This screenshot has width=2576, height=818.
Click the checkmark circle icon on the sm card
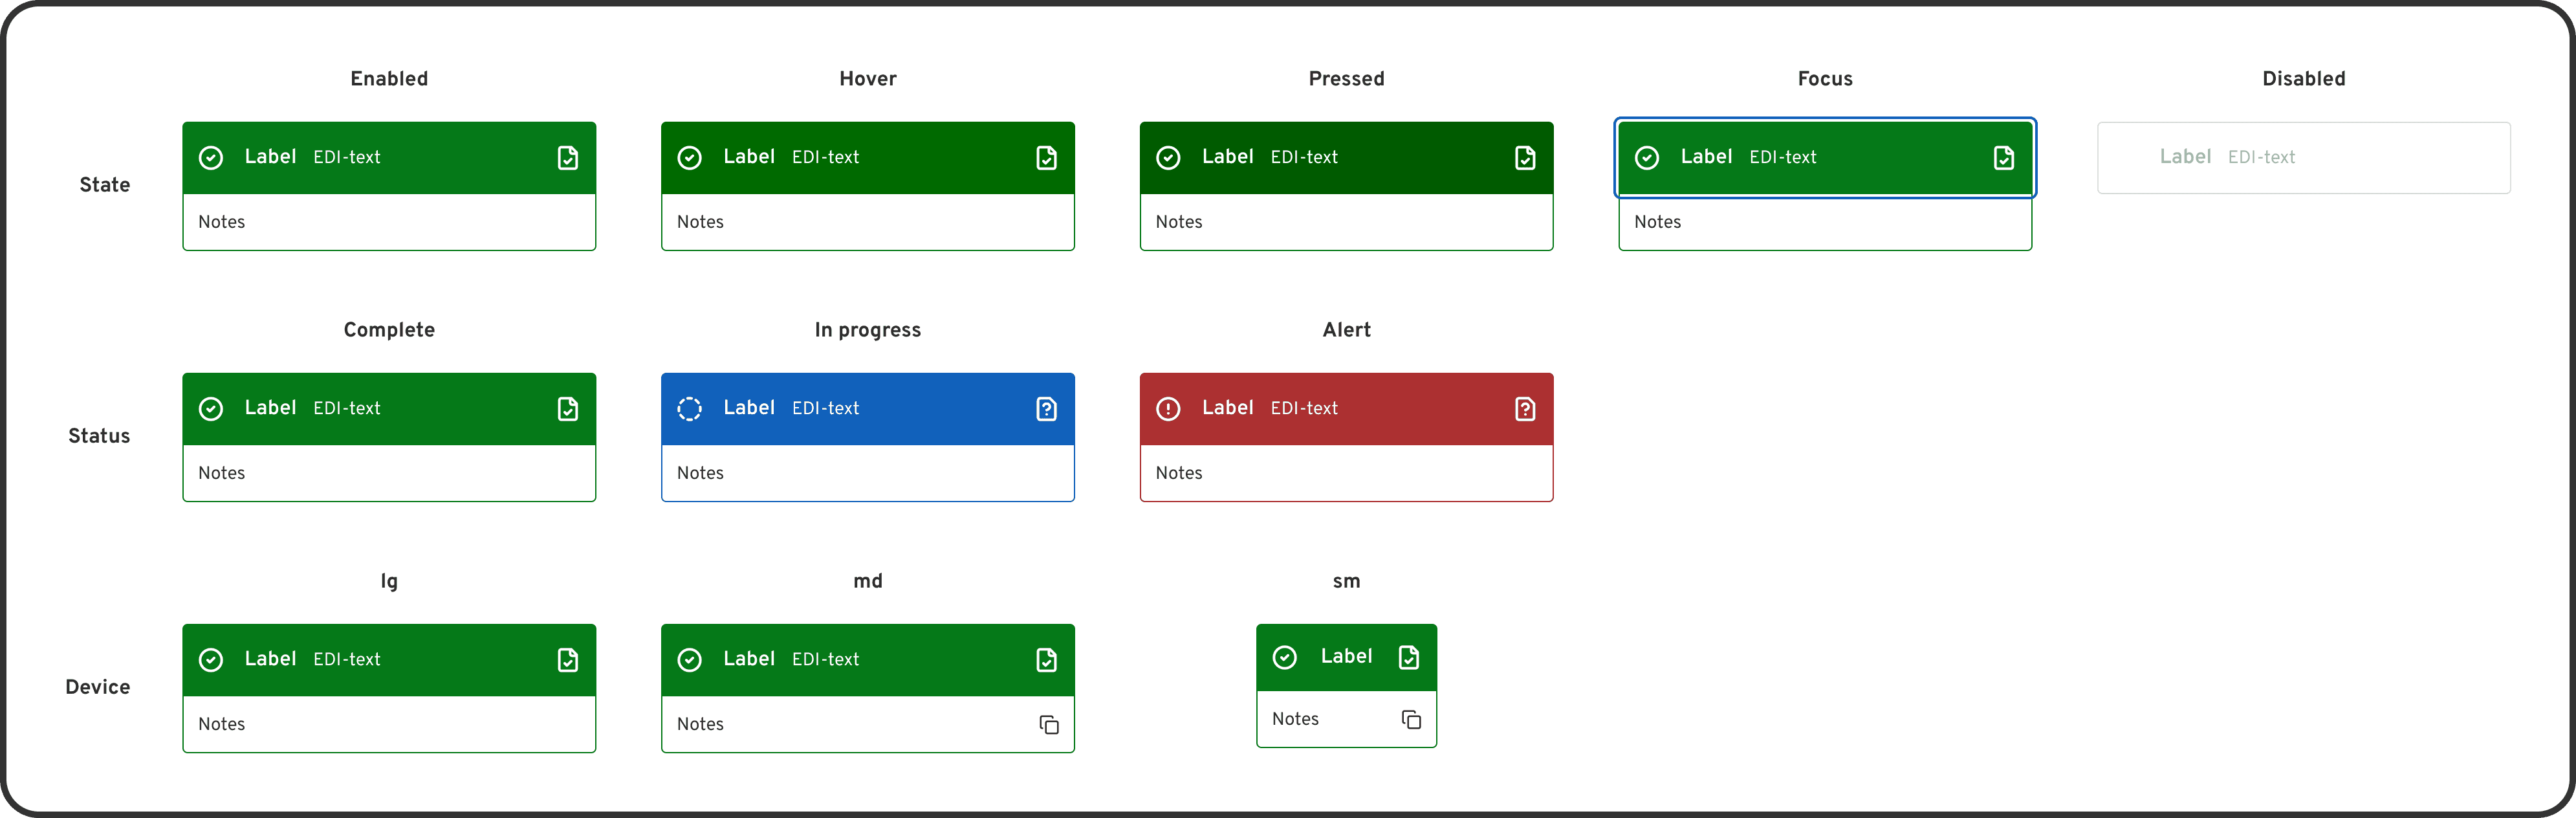click(1285, 656)
